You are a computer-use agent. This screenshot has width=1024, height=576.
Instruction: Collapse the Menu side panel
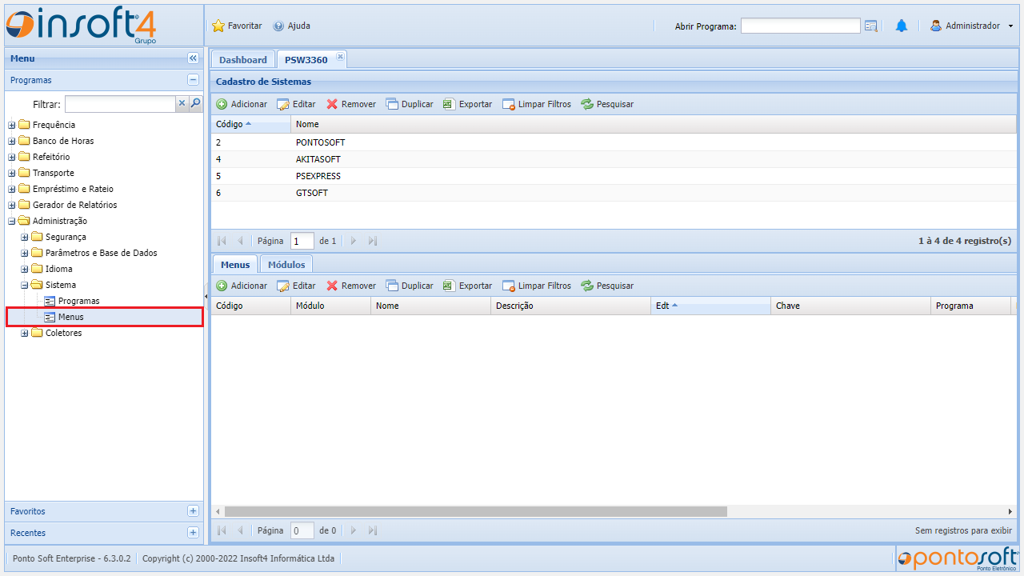coord(193,58)
